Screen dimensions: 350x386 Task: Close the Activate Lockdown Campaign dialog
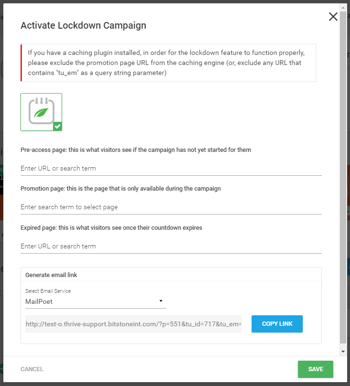click(333, 17)
